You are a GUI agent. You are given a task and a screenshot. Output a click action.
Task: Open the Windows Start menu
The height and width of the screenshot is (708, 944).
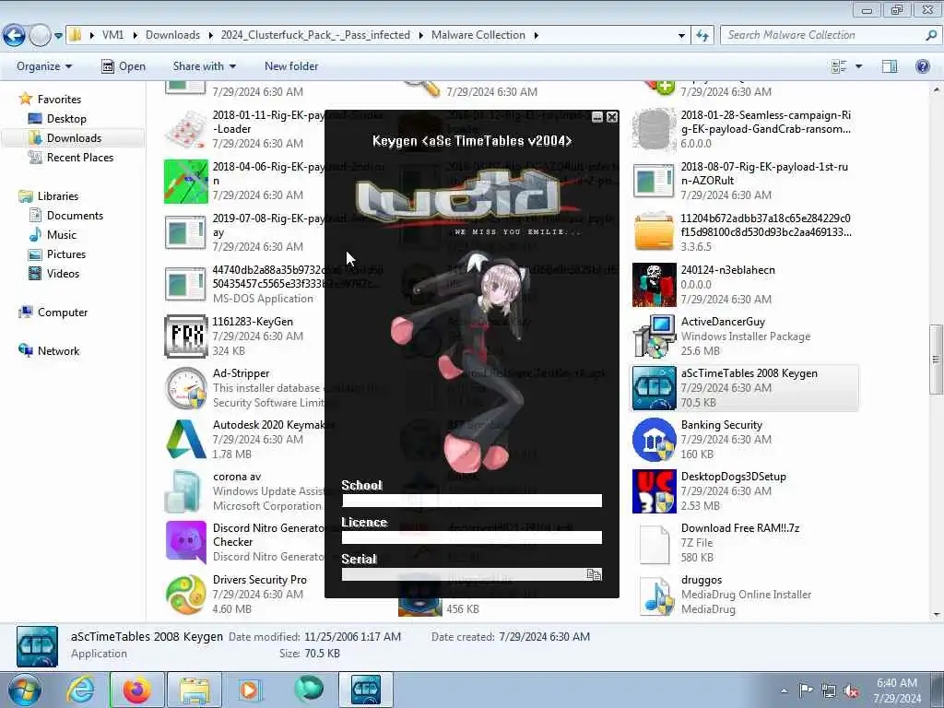[25, 690]
